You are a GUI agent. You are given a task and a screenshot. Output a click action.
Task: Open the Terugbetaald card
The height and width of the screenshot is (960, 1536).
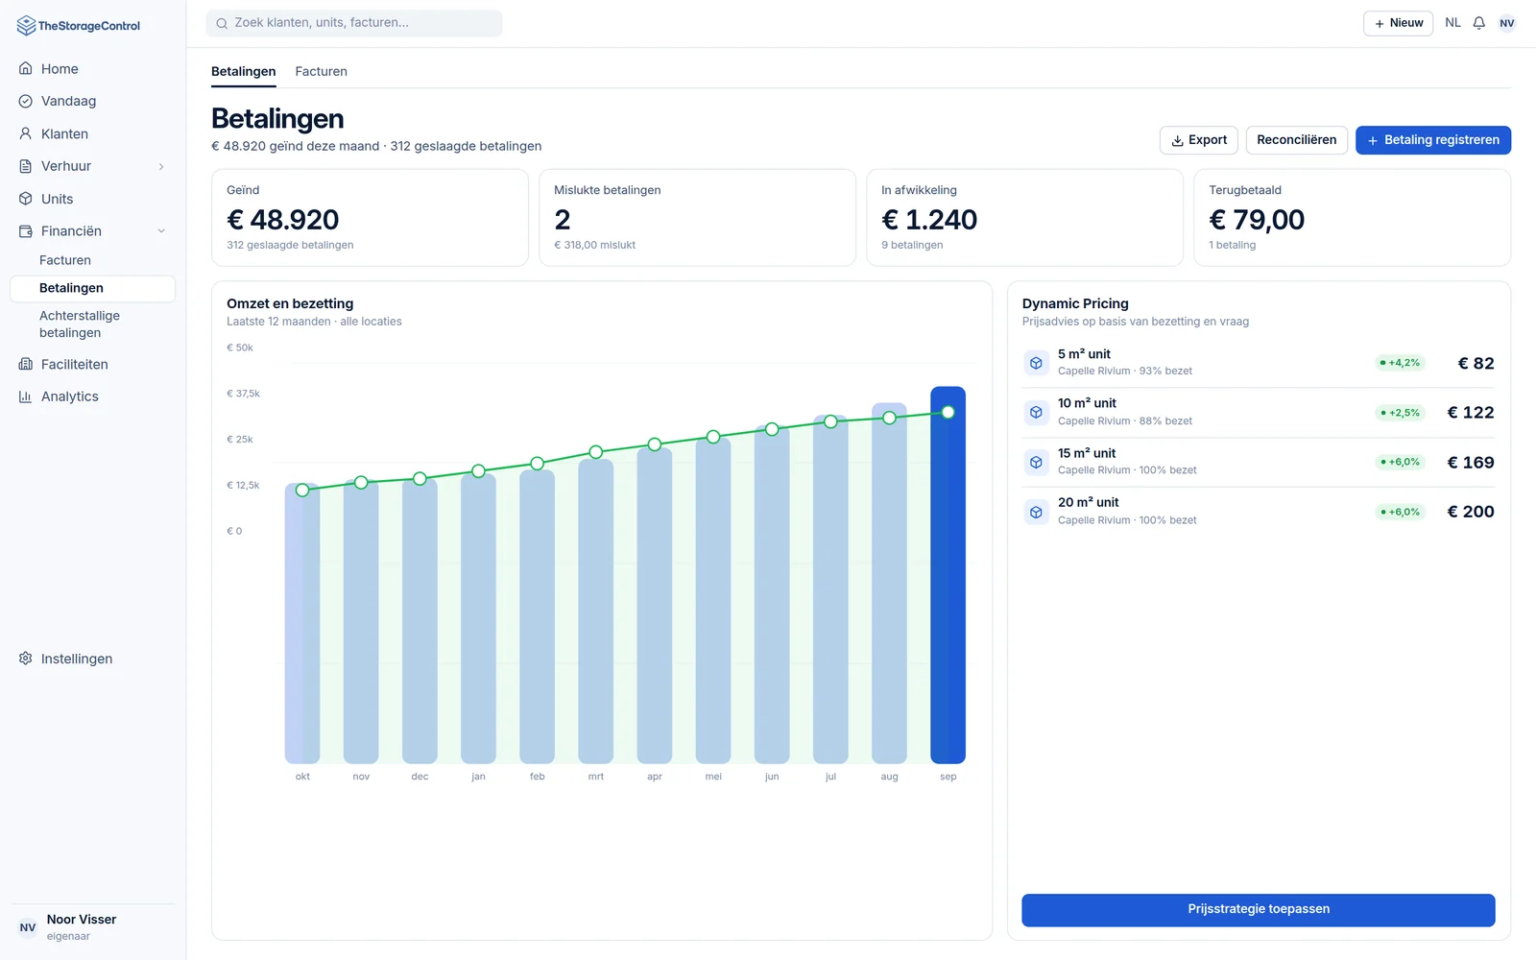[x=1352, y=218]
